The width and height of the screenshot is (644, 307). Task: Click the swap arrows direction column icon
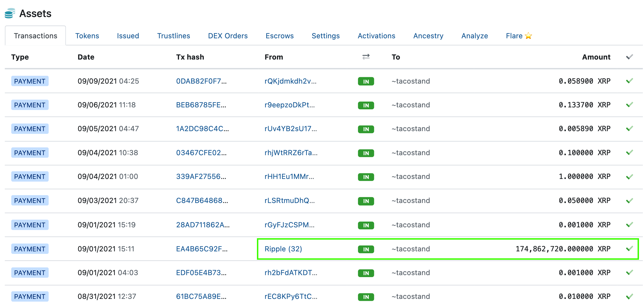coord(366,57)
